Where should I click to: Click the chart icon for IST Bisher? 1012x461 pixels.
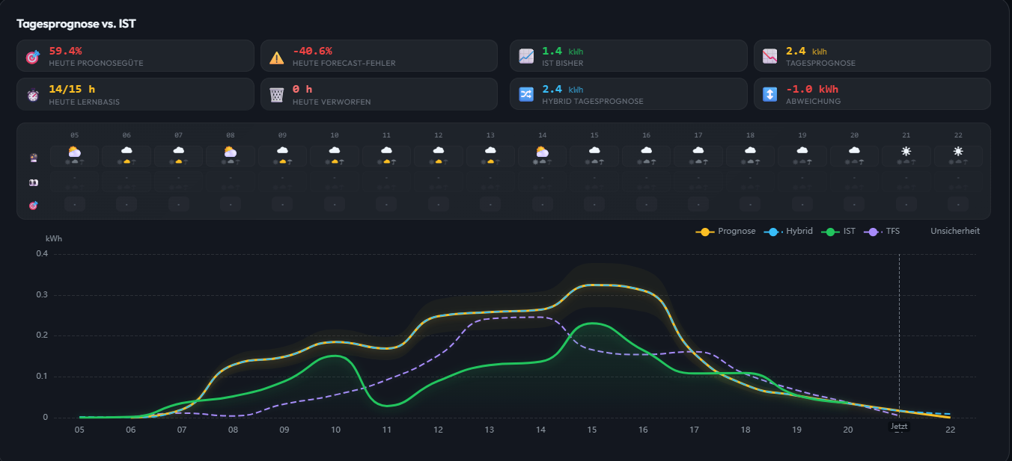point(526,57)
